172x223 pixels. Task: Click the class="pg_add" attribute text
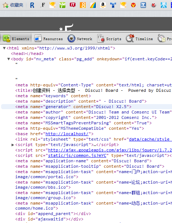click(x=77, y=59)
